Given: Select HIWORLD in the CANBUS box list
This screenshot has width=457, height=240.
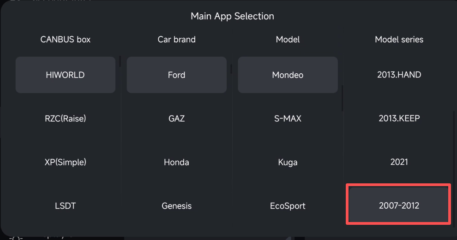Looking at the screenshot, I should pos(66,75).
